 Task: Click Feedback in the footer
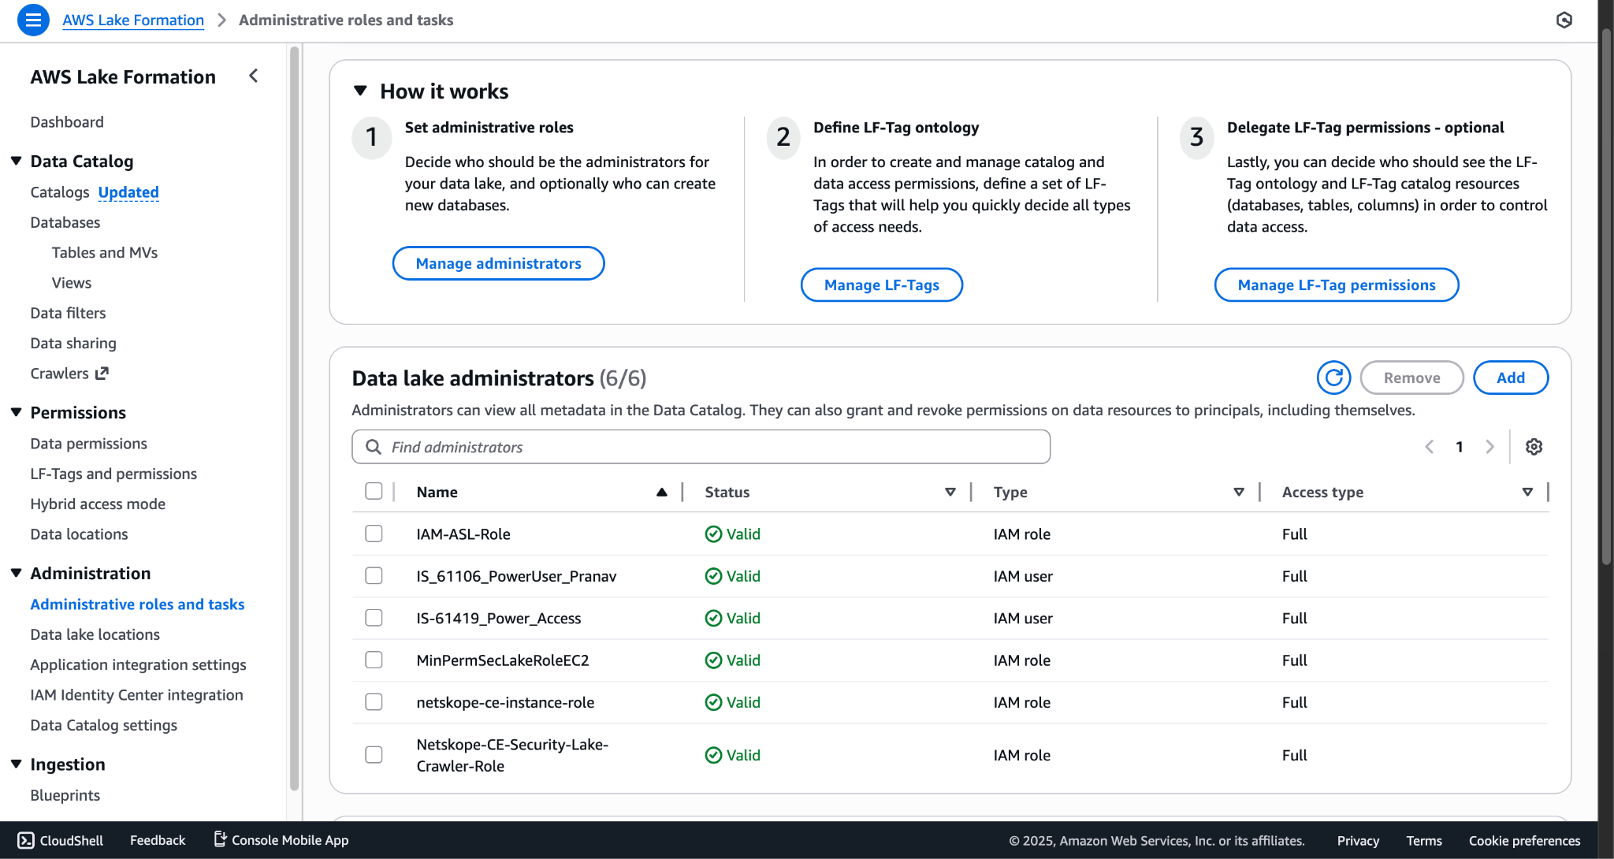coord(158,840)
